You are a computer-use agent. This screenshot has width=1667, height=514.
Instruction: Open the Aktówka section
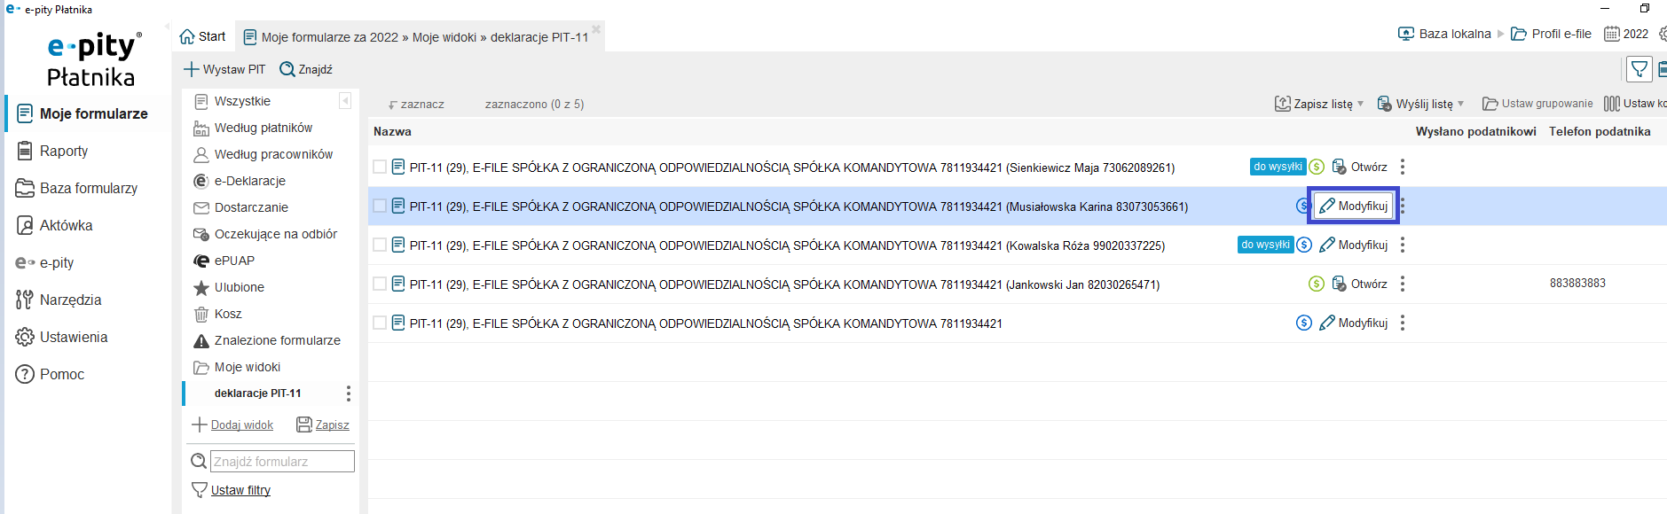[54, 225]
